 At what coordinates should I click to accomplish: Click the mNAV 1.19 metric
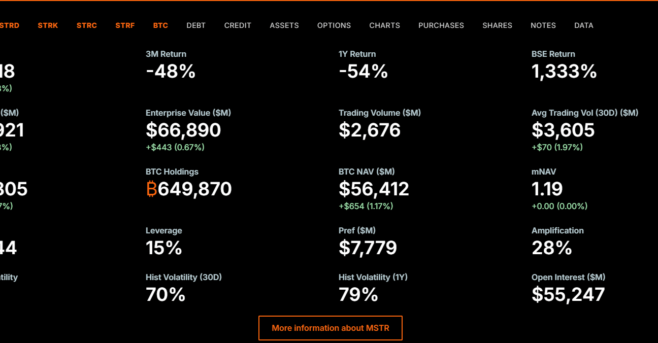coord(547,189)
